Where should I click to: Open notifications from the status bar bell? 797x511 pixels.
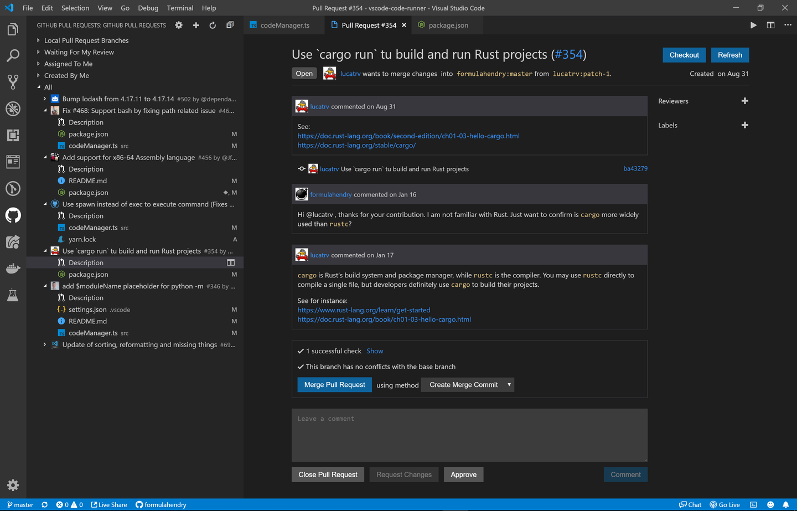786,504
